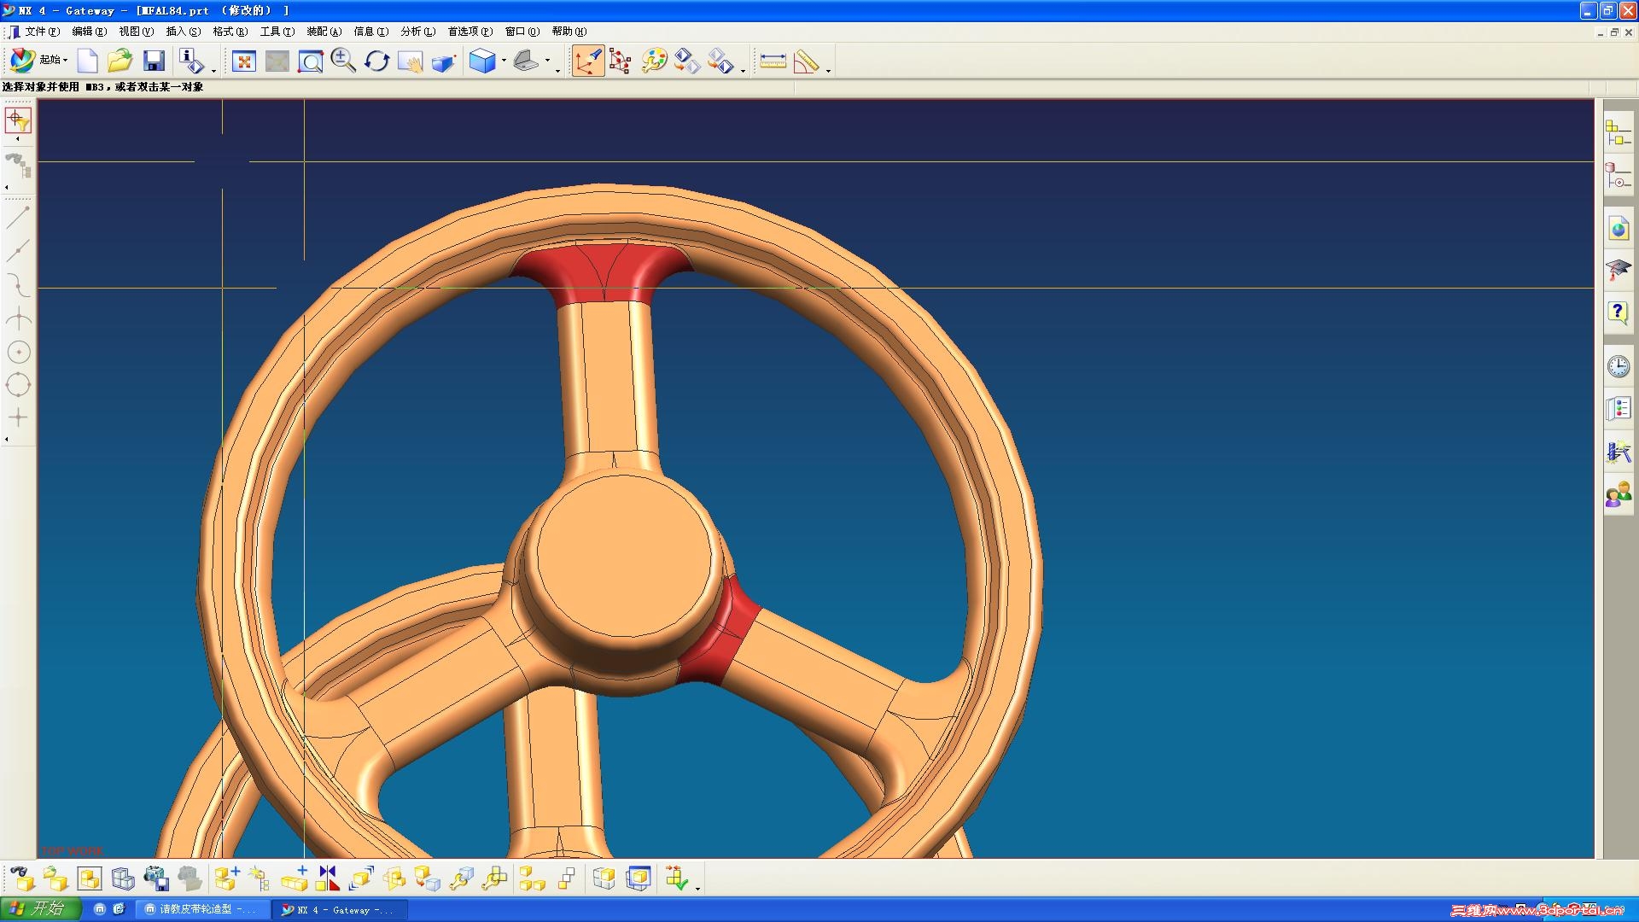Select the line tool in left toolbar
This screenshot has height=922, width=1639.
click(x=18, y=217)
